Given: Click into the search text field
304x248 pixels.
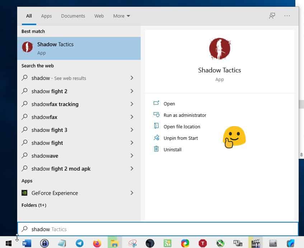Looking at the screenshot, I should (x=158, y=229).
